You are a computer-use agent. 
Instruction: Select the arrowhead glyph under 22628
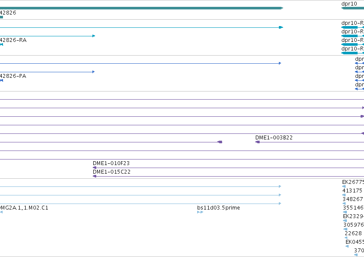point(346,238)
